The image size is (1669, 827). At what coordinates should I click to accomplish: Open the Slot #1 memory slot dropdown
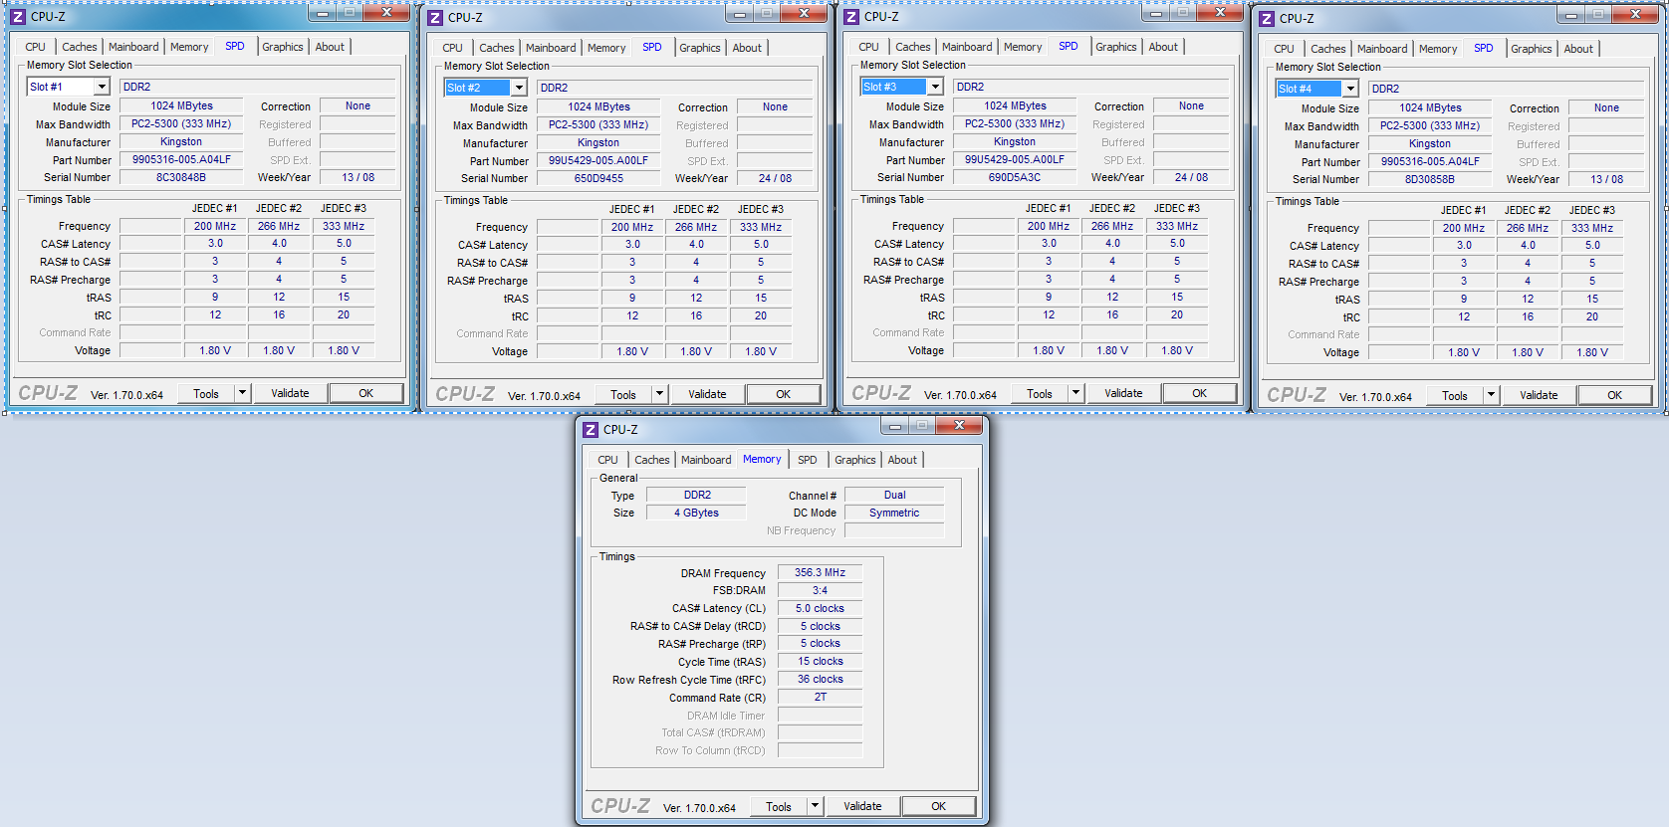(x=102, y=88)
